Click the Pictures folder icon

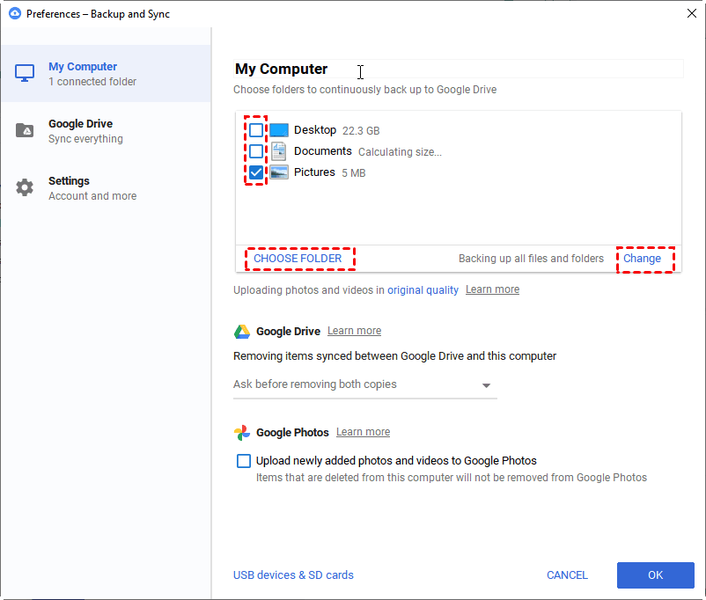coord(279,172)
